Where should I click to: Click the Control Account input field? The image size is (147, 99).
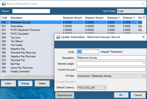point(111,70)
